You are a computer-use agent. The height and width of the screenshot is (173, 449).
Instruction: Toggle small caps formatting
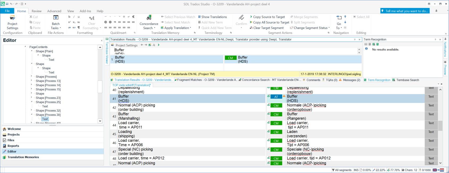79,22
